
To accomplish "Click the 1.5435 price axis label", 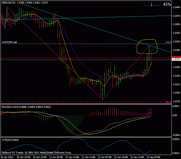I will pos(176,33).
